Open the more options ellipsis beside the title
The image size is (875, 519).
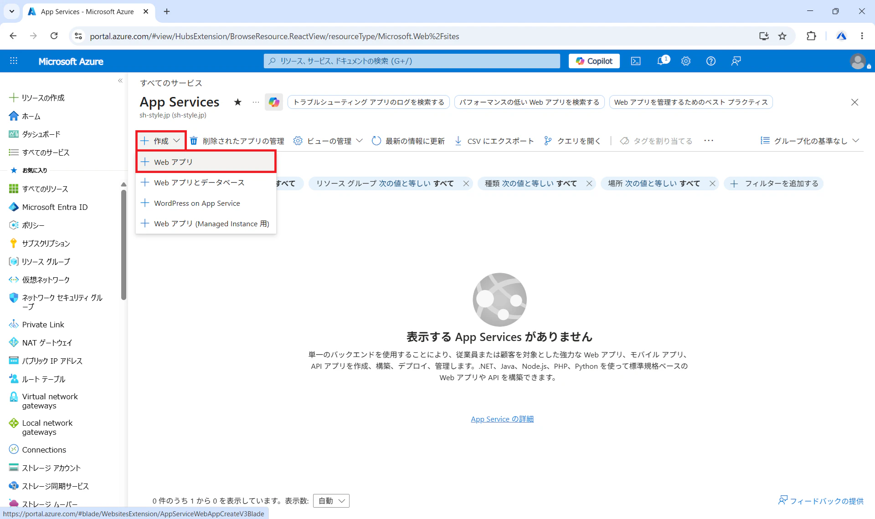(256, 102)
